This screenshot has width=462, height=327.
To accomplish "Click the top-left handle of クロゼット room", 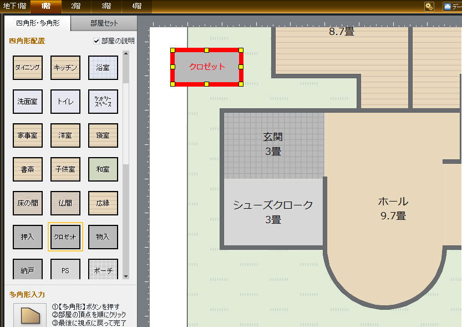I will click(x=172, y=50).
